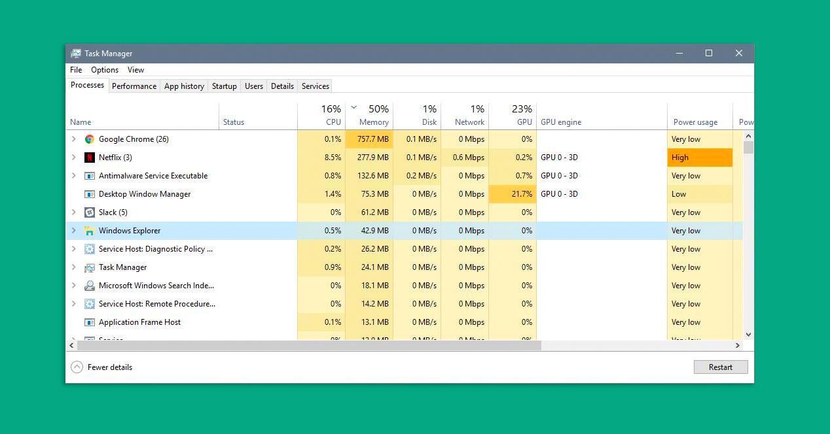Screen dimensions: 830x434
Task: Click the High power usage cell
Action: click(700, 158)
